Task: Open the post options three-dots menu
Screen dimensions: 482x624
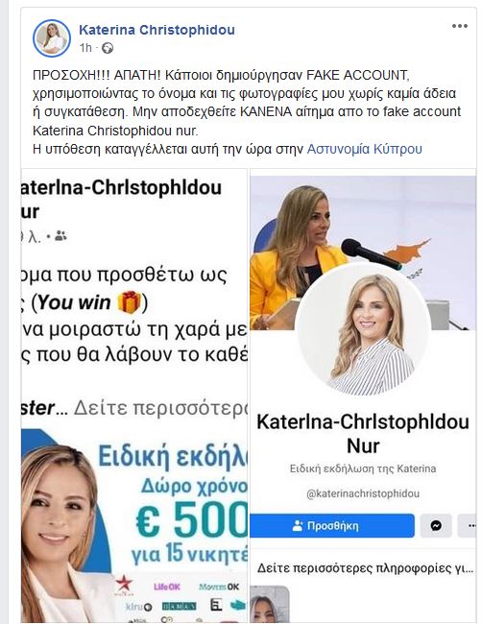Action: pyautogui.click(x=459, y=26)
